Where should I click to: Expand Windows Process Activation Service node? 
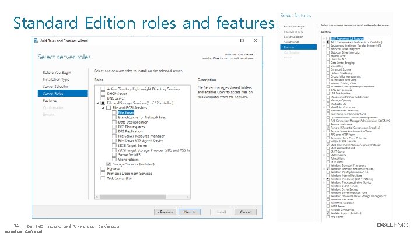coord(324,182)
